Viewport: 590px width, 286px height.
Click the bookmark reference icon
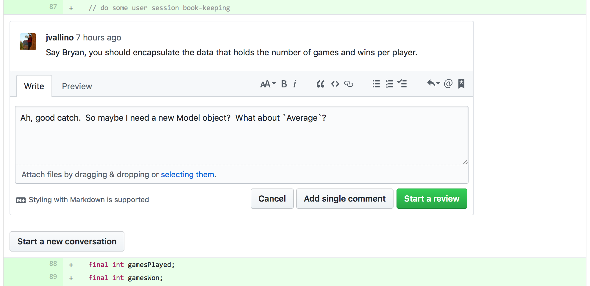pos(461,84)
